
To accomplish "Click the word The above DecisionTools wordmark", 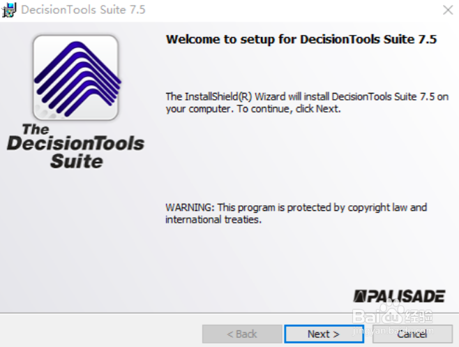I will pos(36,129).
